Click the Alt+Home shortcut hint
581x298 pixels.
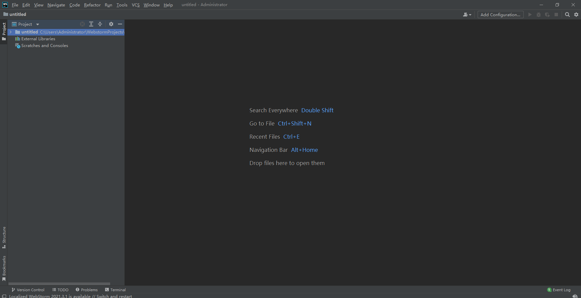304,150
